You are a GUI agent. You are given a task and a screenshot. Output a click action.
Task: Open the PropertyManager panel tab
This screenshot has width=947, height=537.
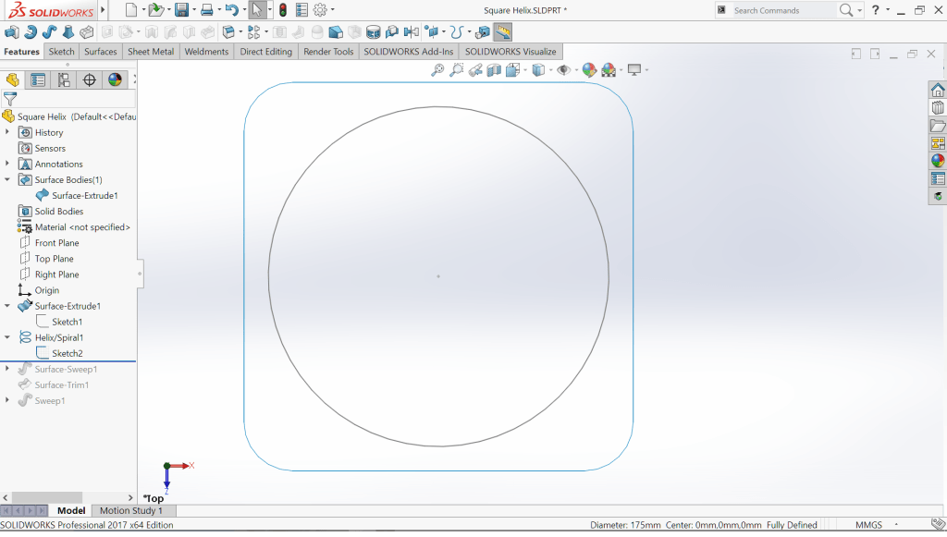38,79
